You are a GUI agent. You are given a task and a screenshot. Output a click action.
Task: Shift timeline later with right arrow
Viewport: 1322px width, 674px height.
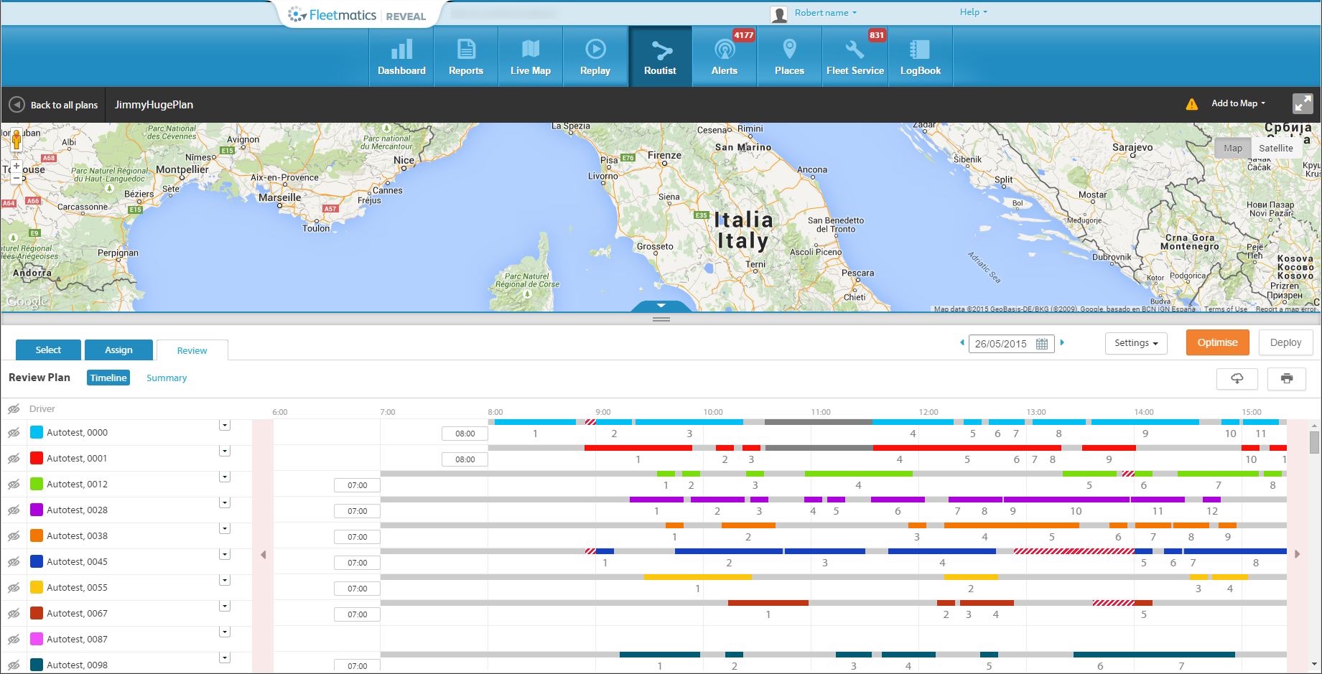[x=1297, y=554]
